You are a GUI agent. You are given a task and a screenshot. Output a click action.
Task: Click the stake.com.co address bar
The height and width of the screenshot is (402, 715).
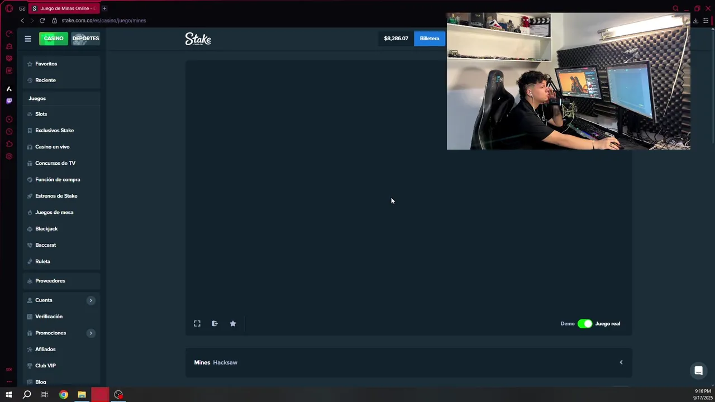coord(104,21)
